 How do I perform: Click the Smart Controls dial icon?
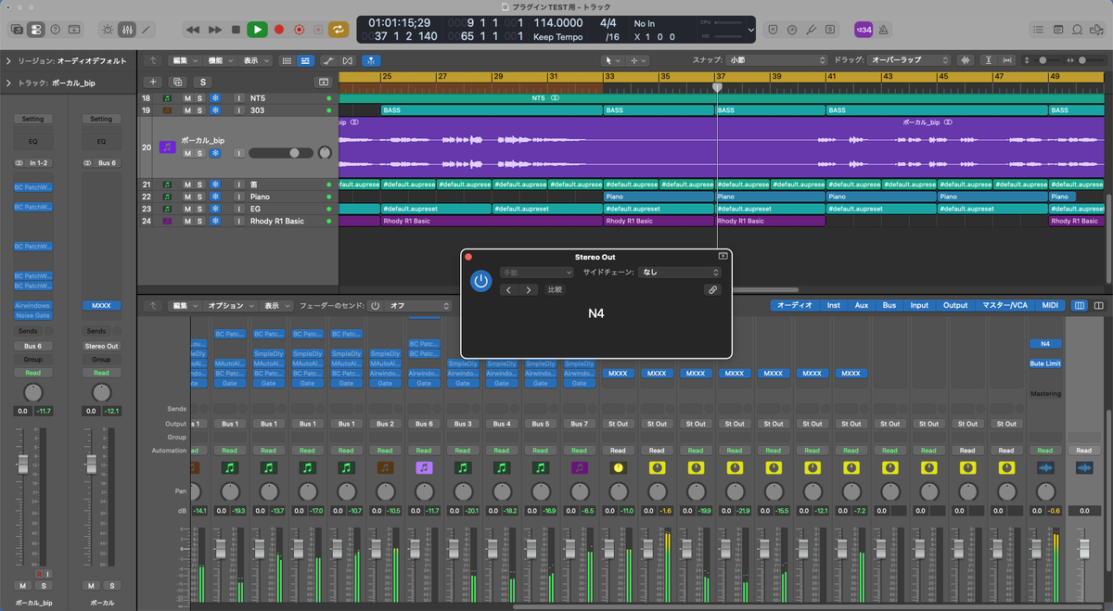pos(107,30)
